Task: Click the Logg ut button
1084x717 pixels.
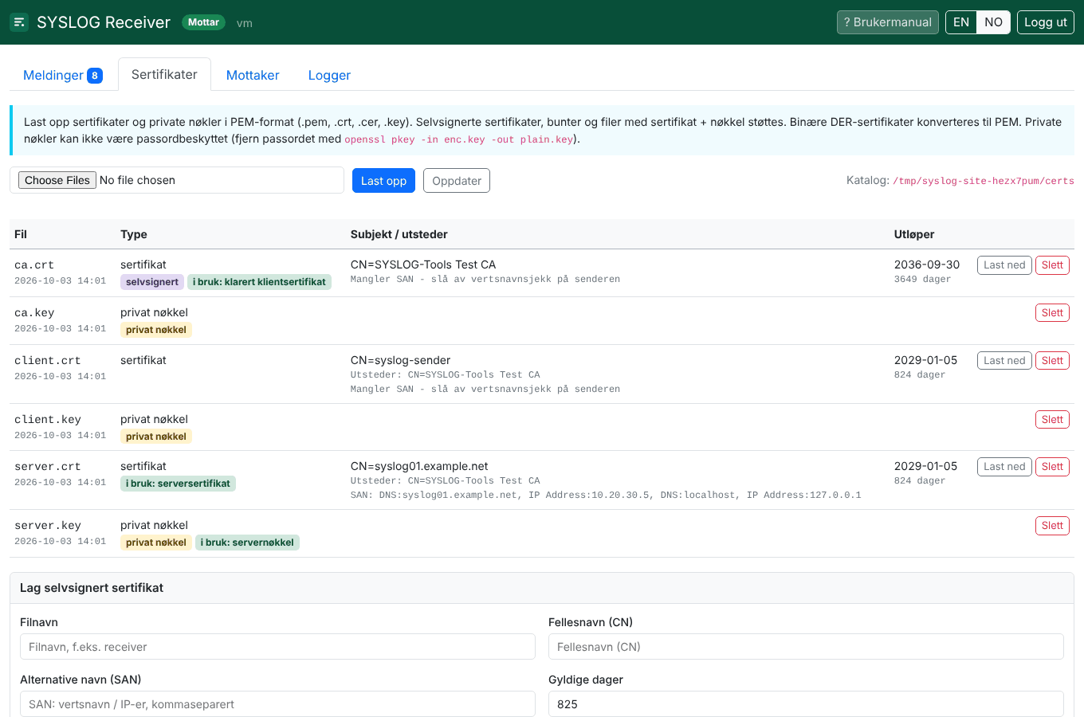Action: 1045,22
